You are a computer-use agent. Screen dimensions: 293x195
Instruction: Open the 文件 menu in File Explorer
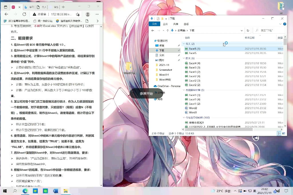pyautogui.click(x=155, y=24)
